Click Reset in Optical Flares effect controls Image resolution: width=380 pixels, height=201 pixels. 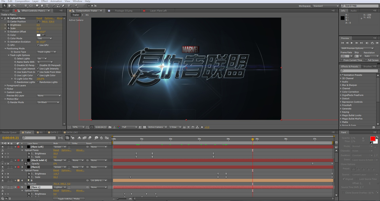pos(39,18)
